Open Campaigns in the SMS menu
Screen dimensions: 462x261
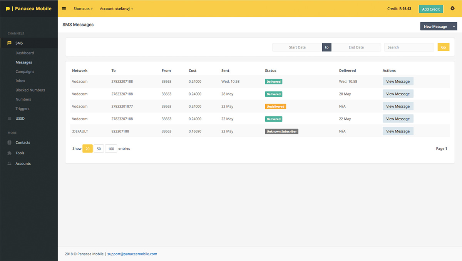tap(25, 72)
